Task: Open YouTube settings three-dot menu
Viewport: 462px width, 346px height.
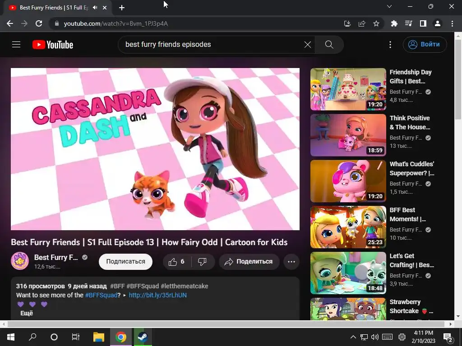Action: pyautogui.click(x=390, y=45)
